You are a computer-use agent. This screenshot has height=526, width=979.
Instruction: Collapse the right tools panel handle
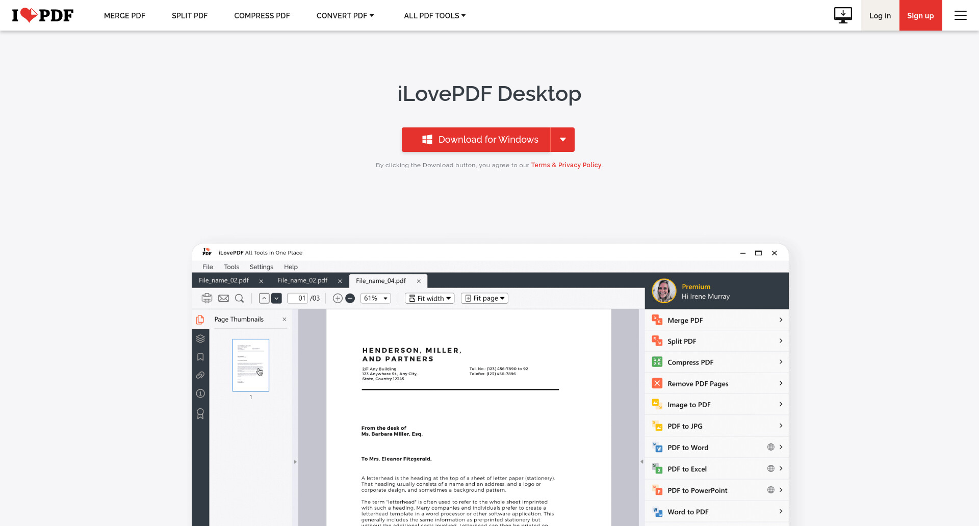(x=641, y=462)
